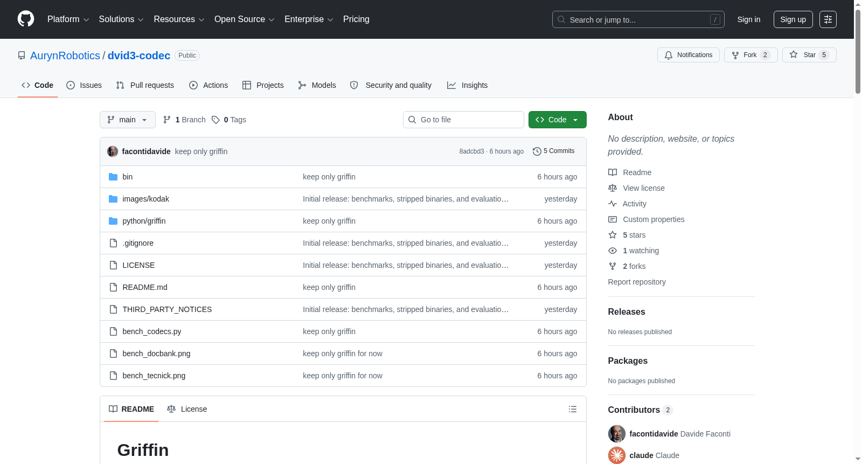The image size is (862, 464).
Task: Open commit hash 8adcbd3
Action: coord(471,151)
